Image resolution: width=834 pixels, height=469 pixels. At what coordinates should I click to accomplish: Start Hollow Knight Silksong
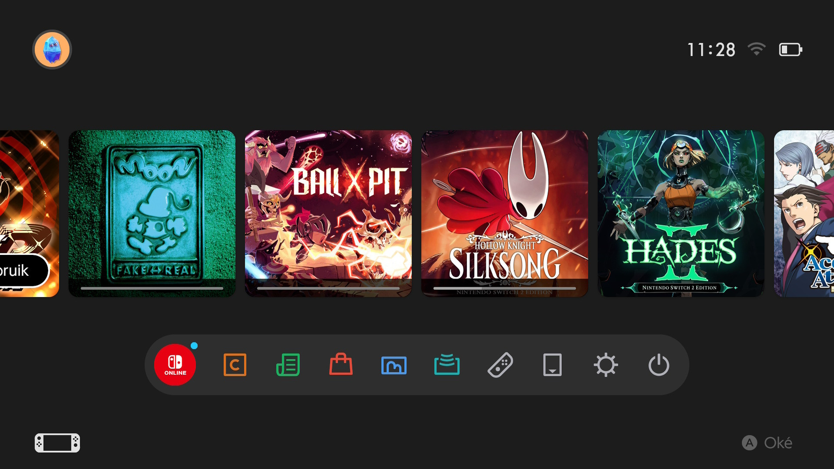click(504, 213)
